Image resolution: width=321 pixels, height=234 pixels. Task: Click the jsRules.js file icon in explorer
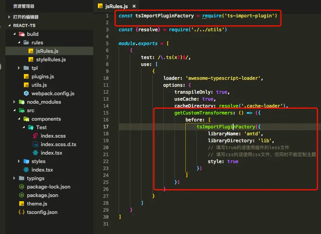31,51
